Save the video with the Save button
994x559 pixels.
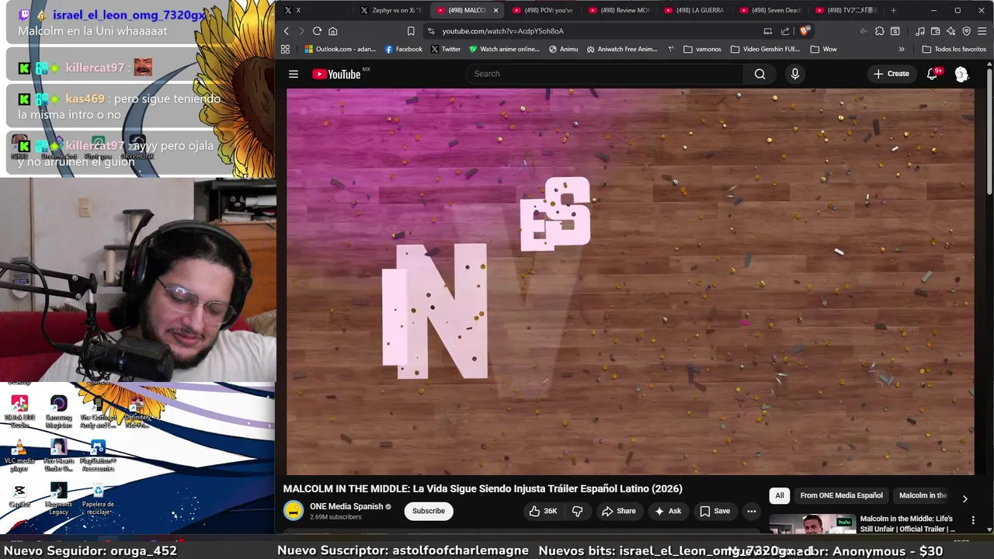pyautogui.click(x=714, y=511)
